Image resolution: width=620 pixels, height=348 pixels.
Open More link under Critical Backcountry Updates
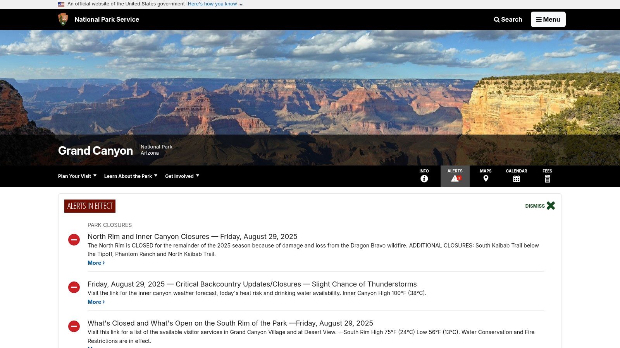(96, 302)
